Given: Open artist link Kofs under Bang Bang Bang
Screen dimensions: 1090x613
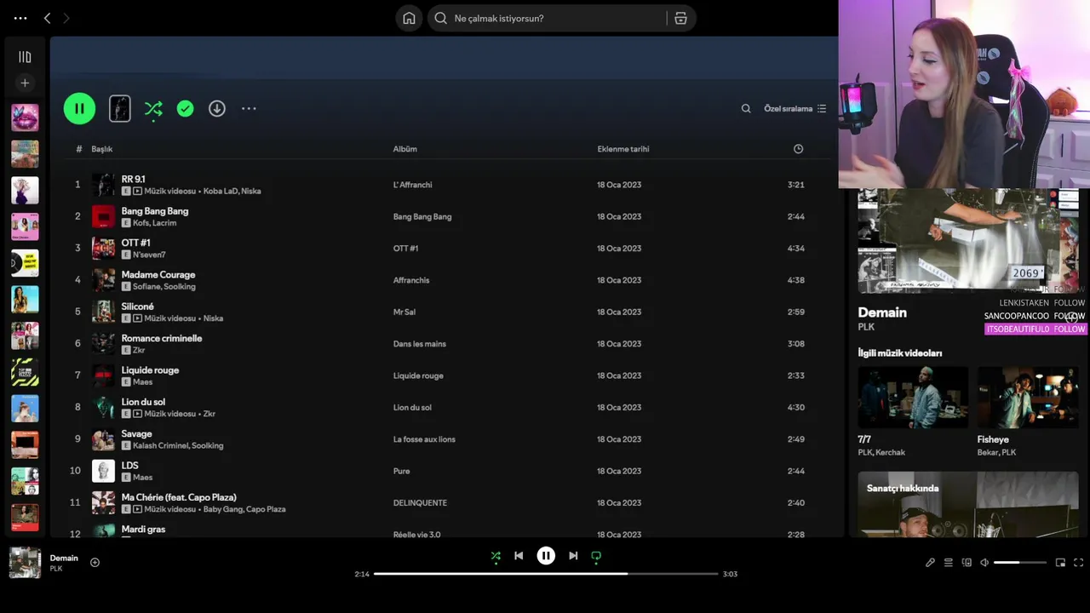Looking at the screenshot, I should coord(141,223).
